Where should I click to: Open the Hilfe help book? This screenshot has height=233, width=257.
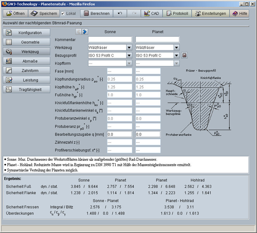point(239,13)
